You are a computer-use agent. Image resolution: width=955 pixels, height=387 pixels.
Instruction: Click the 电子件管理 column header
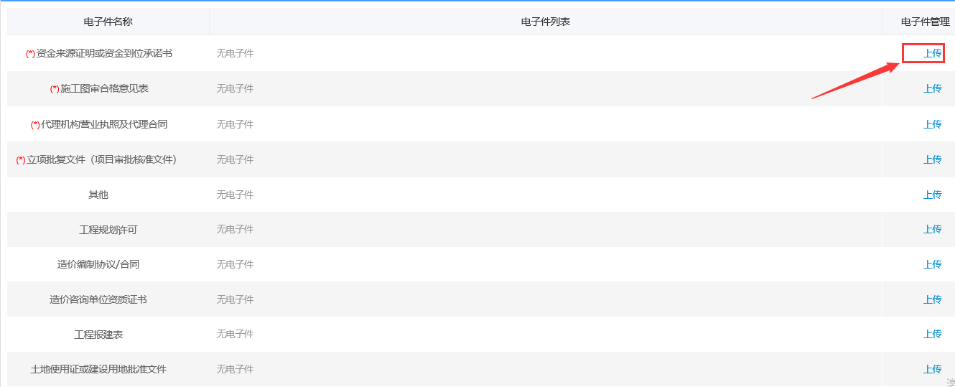[x=925, y=22]
